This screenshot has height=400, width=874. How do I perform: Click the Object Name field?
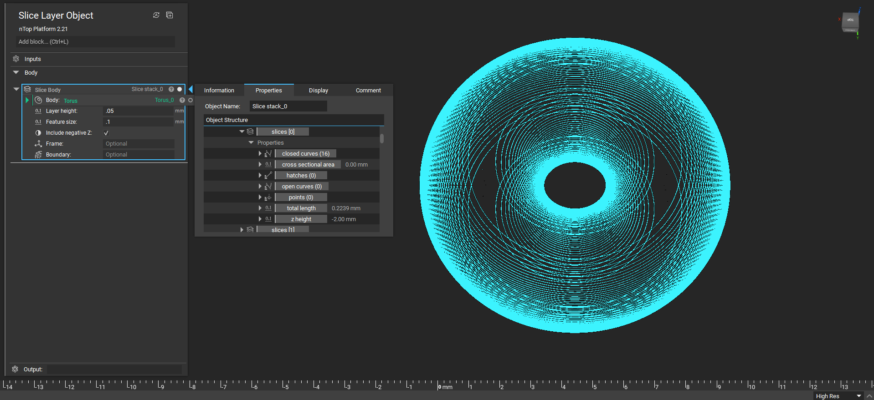pyautogui.click(x=288, y=106)
